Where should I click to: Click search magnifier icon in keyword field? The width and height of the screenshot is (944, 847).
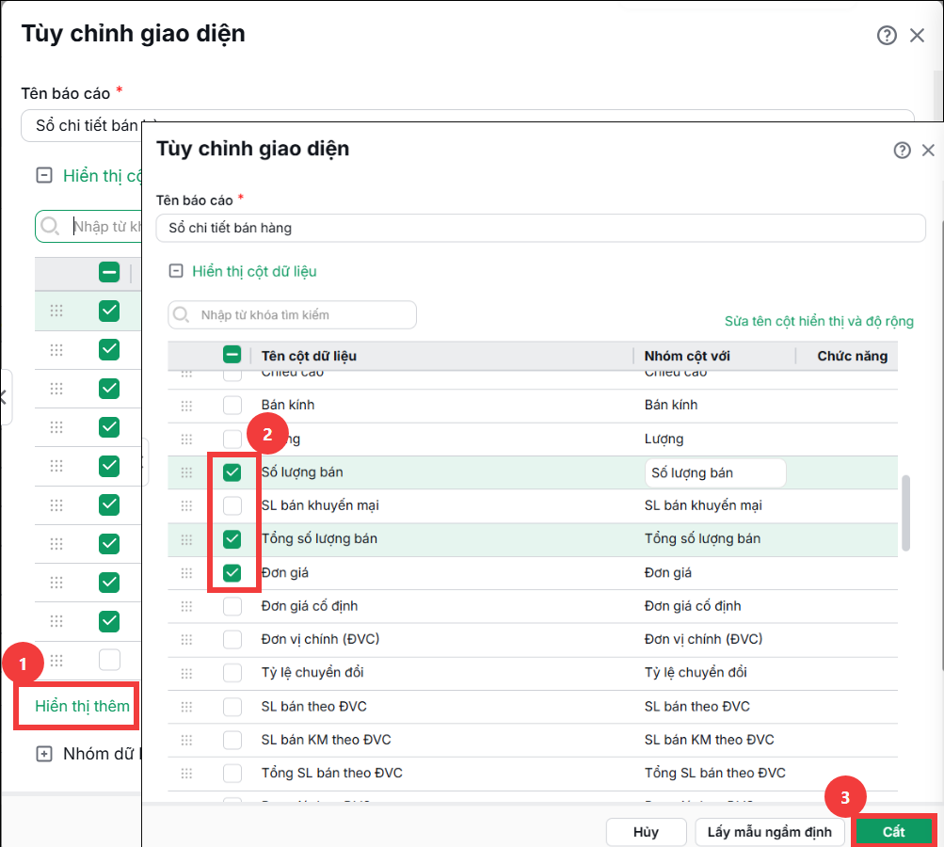click(x=182, y=315)
